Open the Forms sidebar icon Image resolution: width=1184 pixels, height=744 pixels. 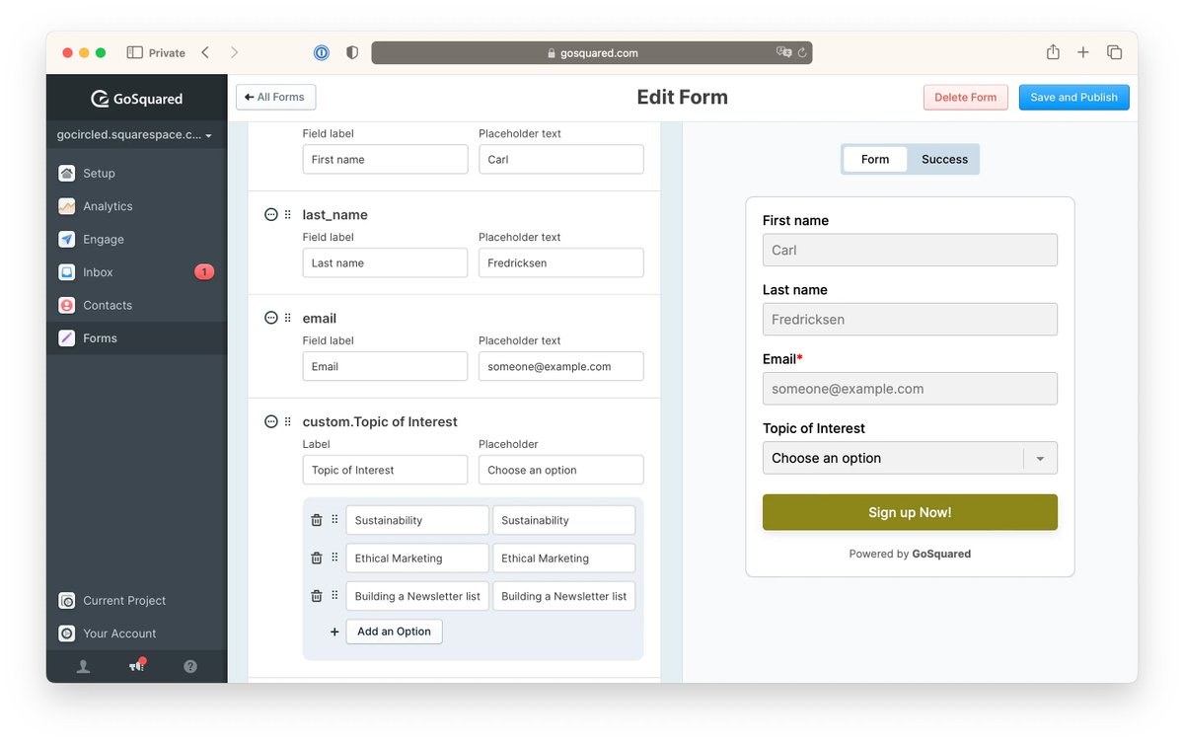[x=66, y=338]
